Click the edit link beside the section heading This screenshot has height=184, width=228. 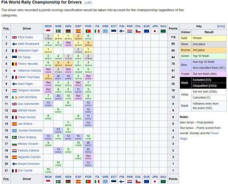[x=88, y=2]
